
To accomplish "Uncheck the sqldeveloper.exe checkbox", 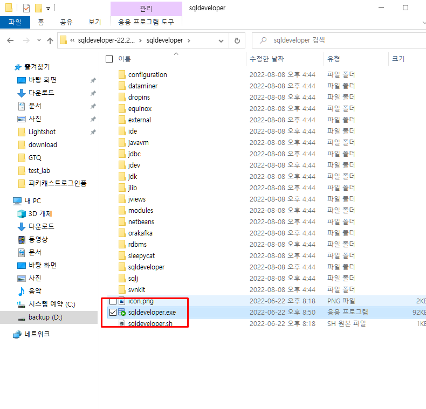I will [x=113, y=313].
